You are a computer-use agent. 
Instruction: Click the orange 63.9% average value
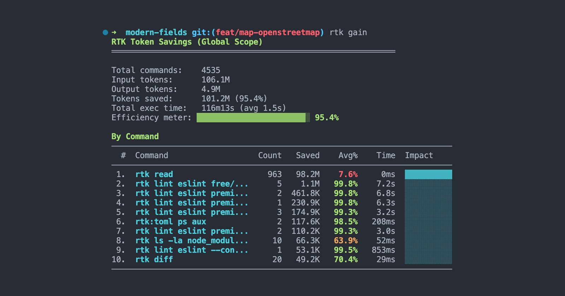tap(346, 241)
